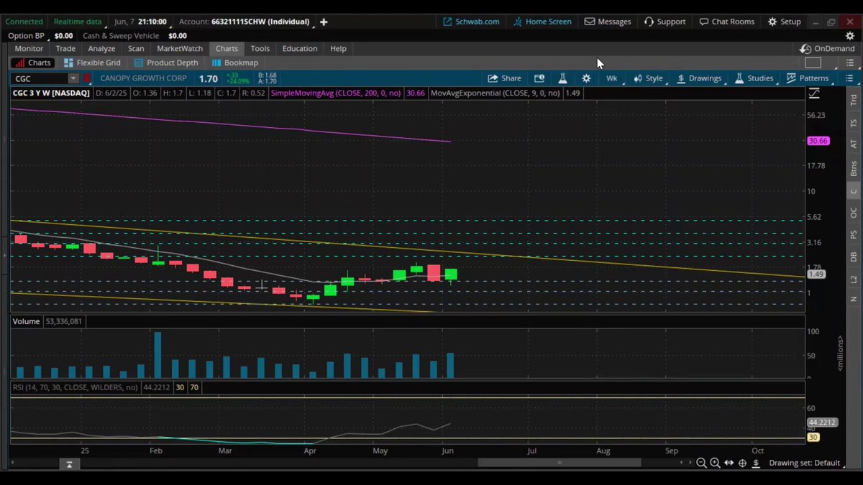Click the chart horizontal scrollbar thumb
863x485 pixels.
point(559,463)
